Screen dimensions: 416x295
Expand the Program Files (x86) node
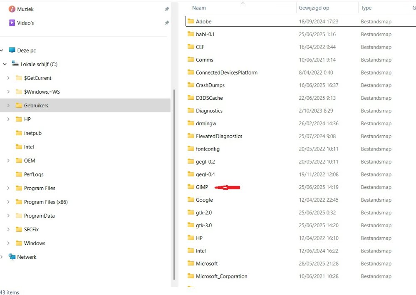pos(8,202)
